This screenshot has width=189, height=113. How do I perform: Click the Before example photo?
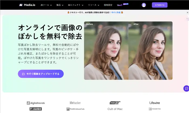pyautogui.click(x=106, y=50)
